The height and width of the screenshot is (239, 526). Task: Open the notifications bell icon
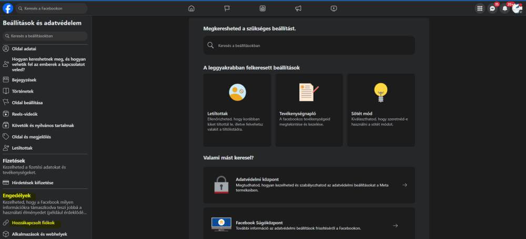click(x=505, y=9)
